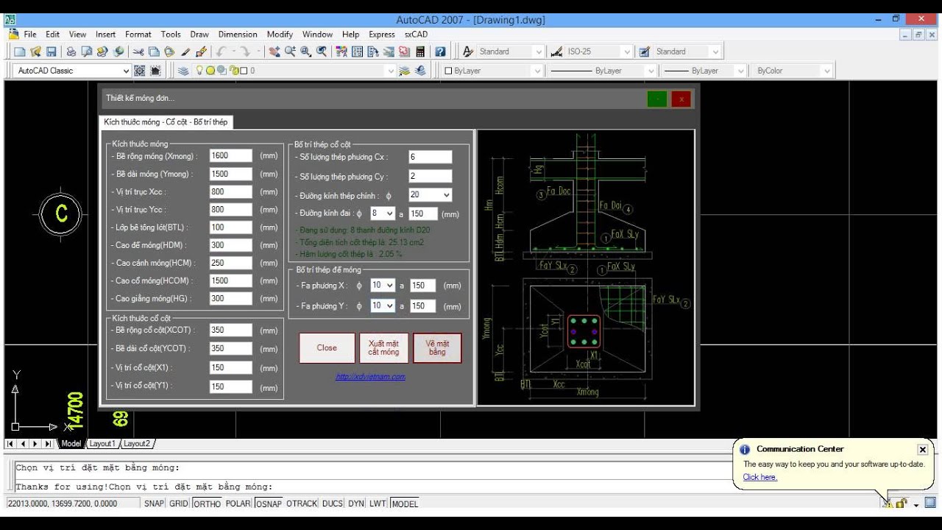Click the Help question mark icon
This screenshot has width=942, height=530.
440,52
